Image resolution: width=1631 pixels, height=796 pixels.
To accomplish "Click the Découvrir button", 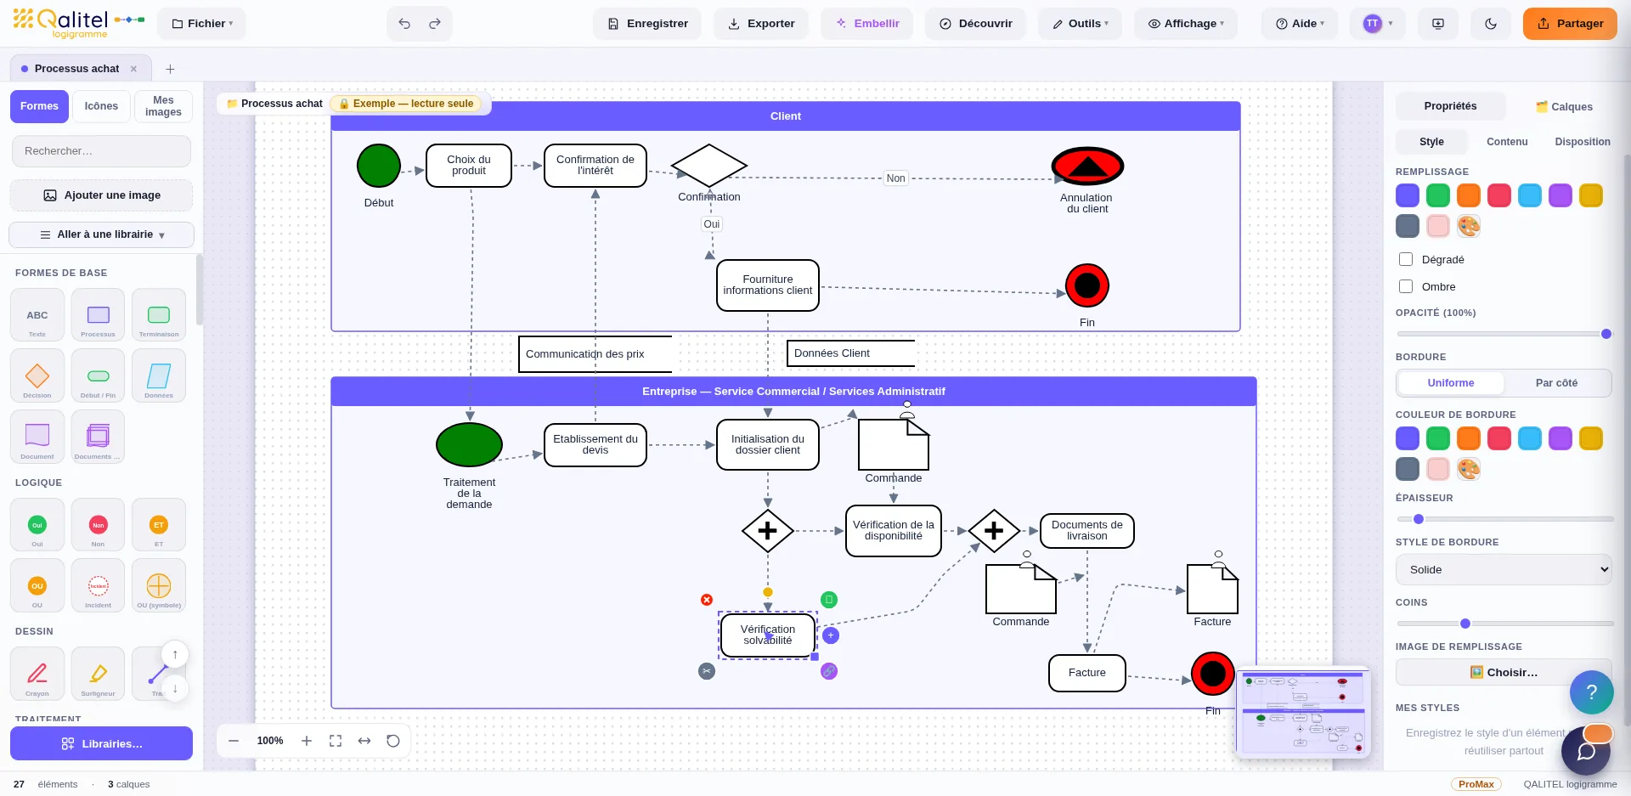I will coord(975,24).
